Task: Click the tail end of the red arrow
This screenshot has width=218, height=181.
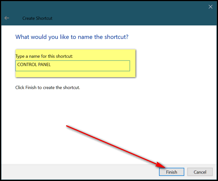Action: (x=67, y=126)
